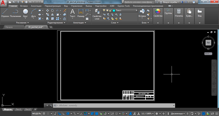
Task: Toggle annotation visibility in status bar
Action: pyautogui.click(x=130, y=114)
